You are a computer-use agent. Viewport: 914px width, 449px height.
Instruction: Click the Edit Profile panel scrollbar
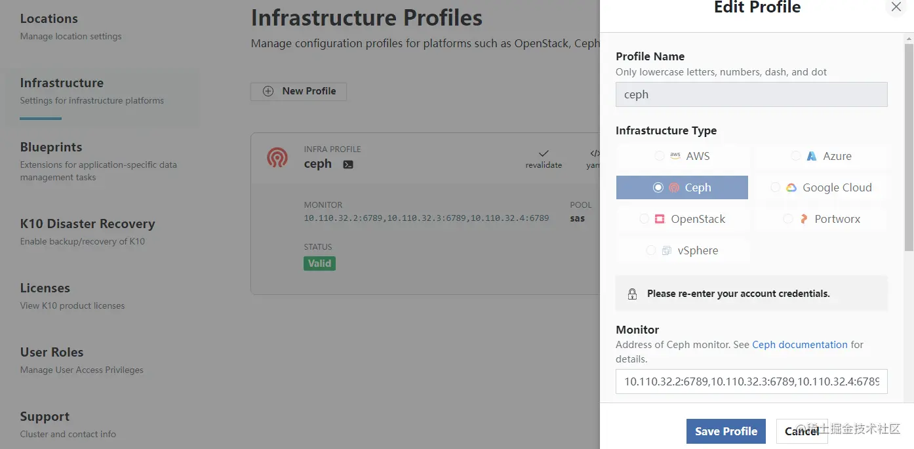point(909,148)
